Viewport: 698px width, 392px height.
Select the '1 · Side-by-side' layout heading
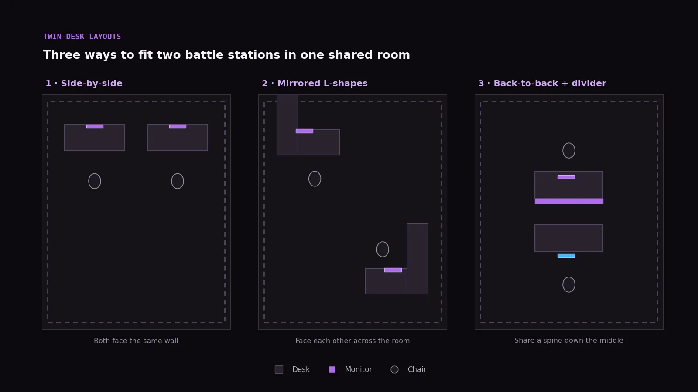(x=84, y=83)
